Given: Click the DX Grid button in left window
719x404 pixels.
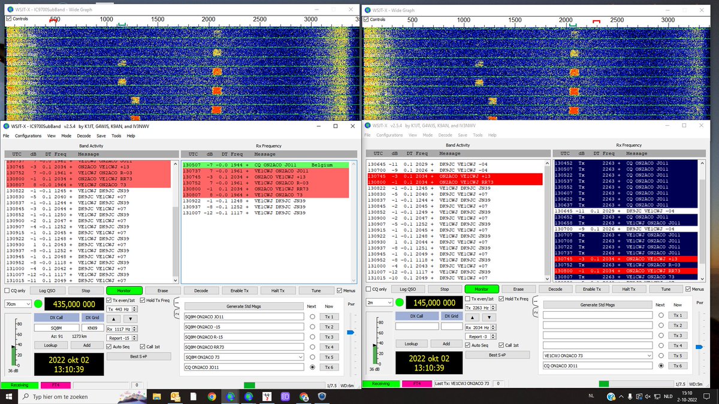Looking at the screenshot, I should click(92, 317).
